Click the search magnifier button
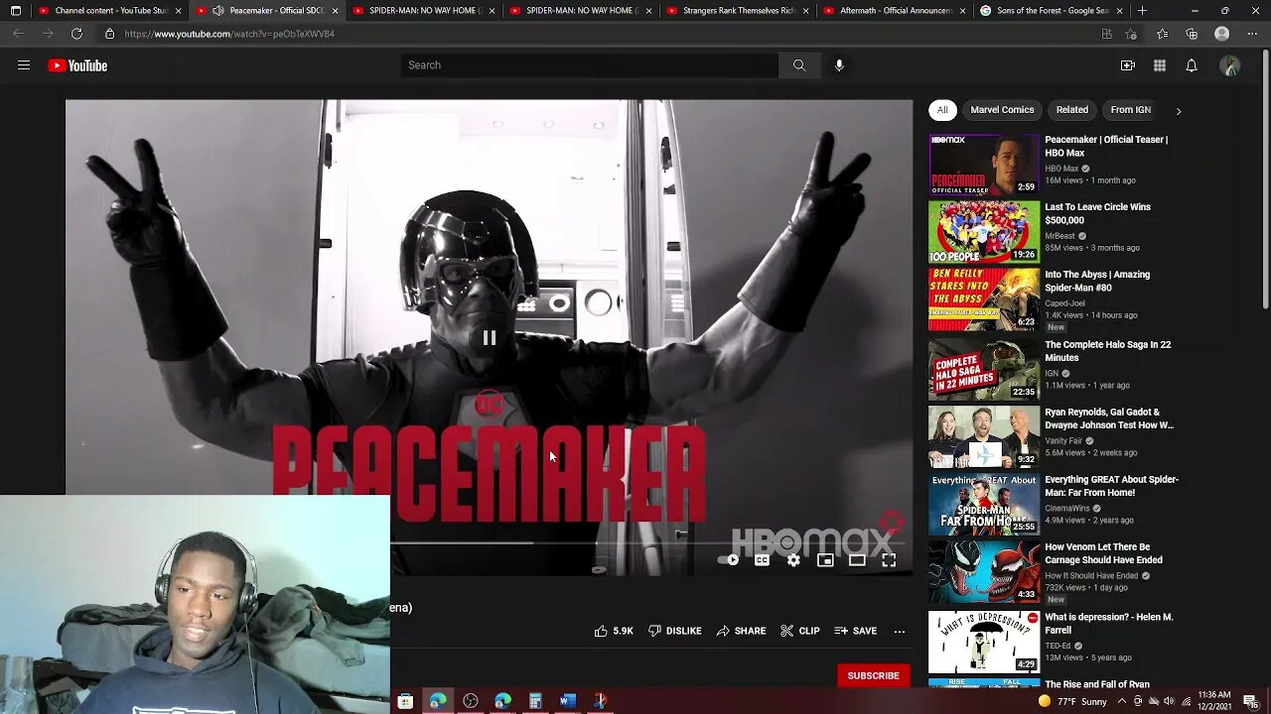This screenshot has width=1271, height=714. pyautogui.click(x=799, y=65)
